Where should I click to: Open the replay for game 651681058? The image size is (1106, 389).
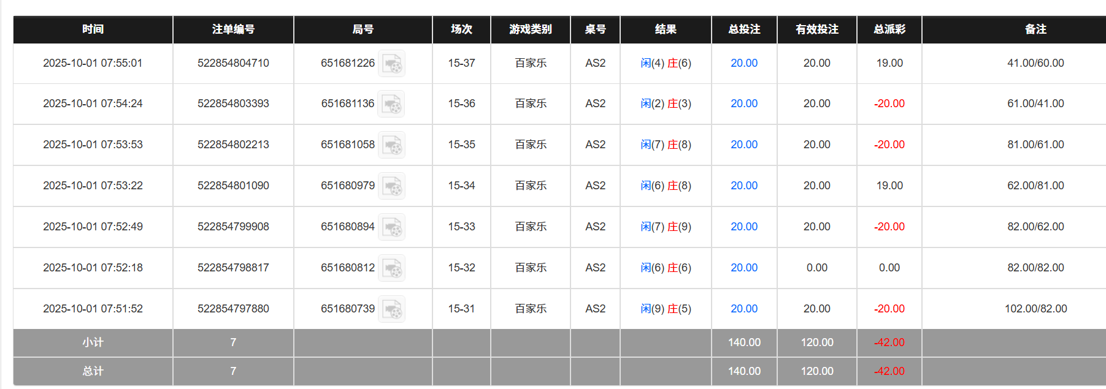click(x=393, y=145)
